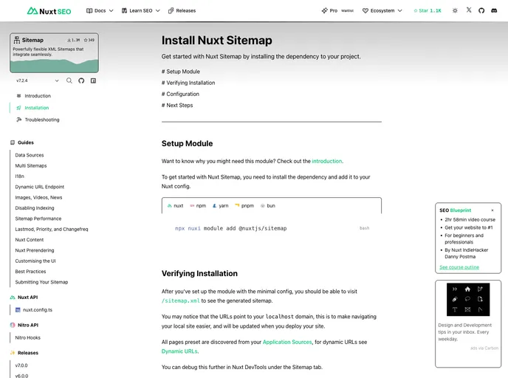
Task: Open the Multi Sitemaps guide
Action: pyautogui.click(x=31, y=166)
